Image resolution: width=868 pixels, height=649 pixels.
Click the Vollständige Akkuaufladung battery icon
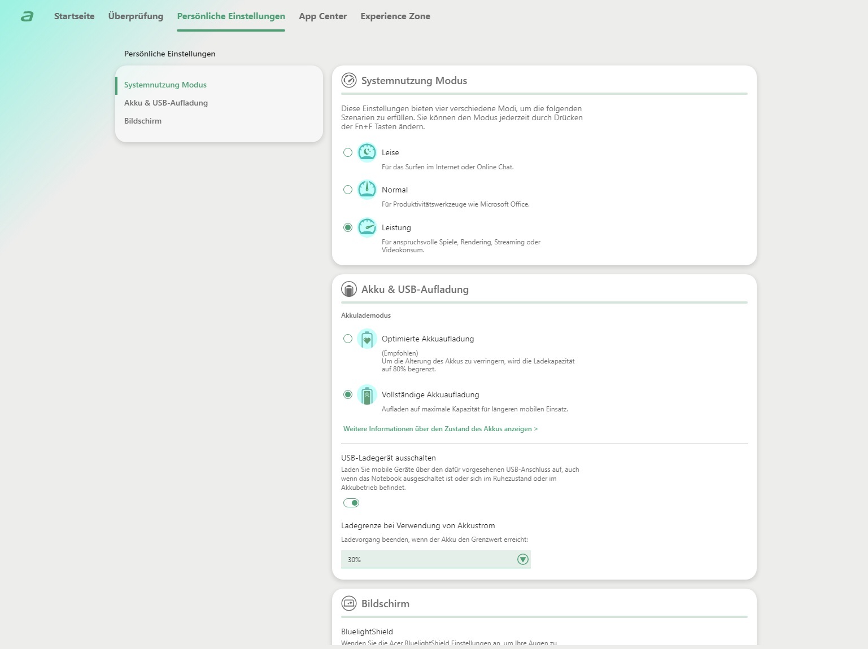tap(367, 394)
